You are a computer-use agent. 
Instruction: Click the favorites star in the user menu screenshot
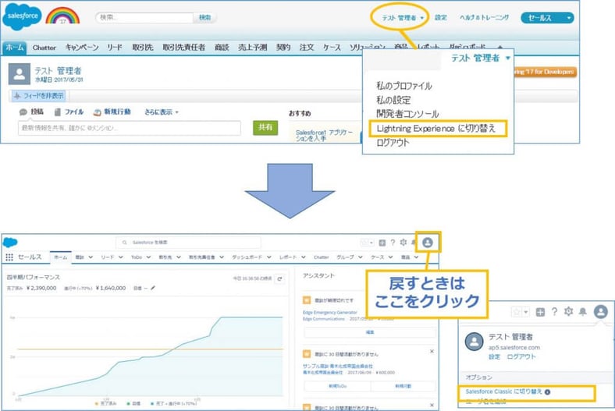(x=517, y=312)
